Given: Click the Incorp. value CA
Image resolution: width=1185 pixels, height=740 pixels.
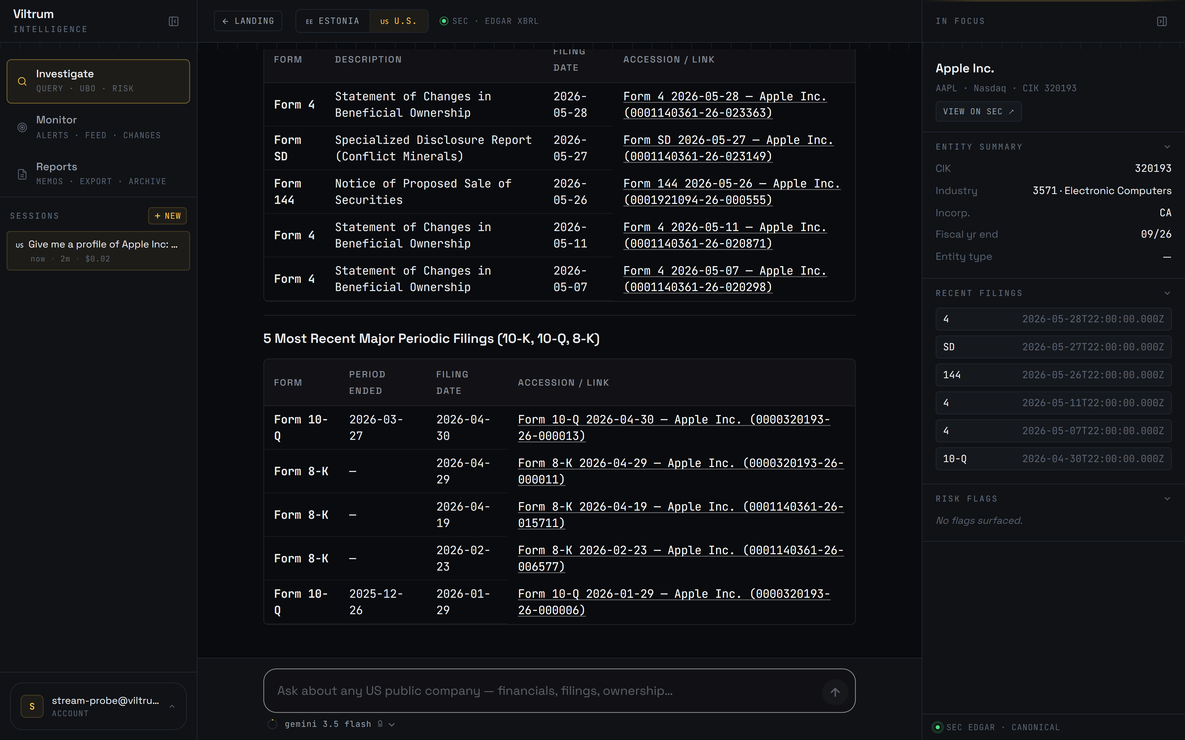Looking at the screenshot, I should tap(1166, 212).
